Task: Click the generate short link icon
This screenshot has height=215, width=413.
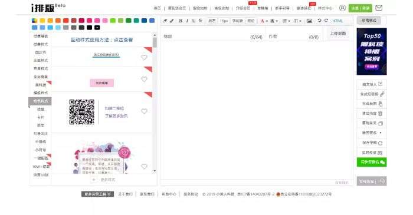Action: tap(382, 94)
